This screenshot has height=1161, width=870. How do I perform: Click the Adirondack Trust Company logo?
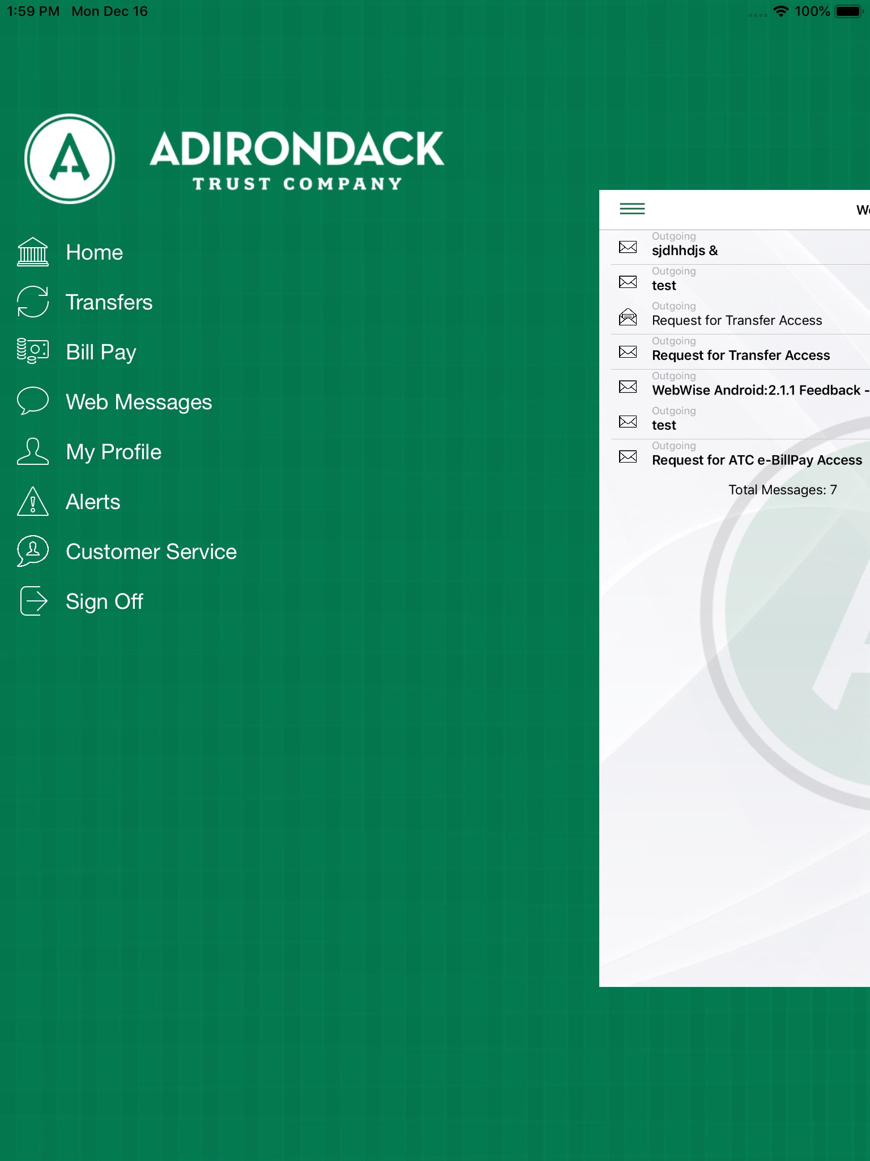pos(234,159)
